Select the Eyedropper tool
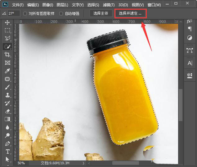Image resolution: width=197 pixels, height=167 pixels. point(7,71)
